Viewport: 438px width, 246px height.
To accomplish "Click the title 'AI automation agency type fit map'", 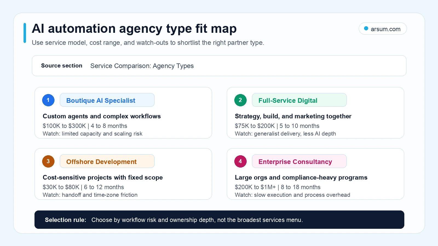I will pos(134,29).
